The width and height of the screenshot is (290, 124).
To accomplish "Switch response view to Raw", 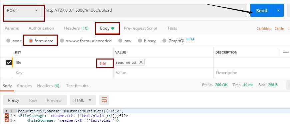I will click(33, 100).
